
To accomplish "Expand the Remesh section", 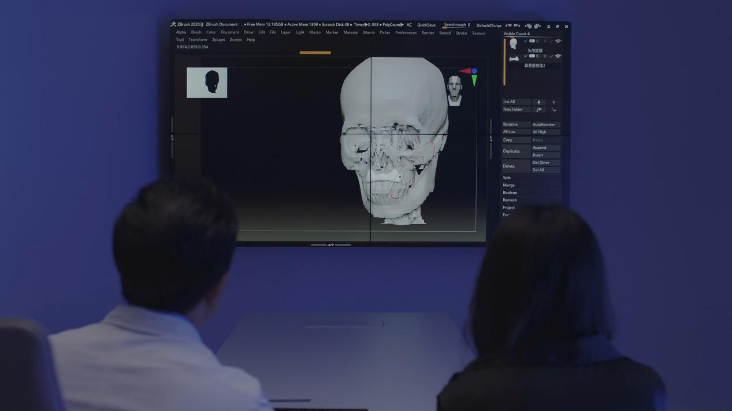I will [510, 200].
